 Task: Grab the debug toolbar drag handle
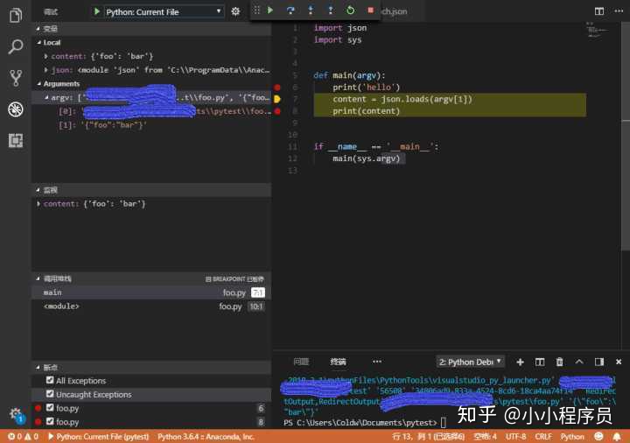pos(256,10)
